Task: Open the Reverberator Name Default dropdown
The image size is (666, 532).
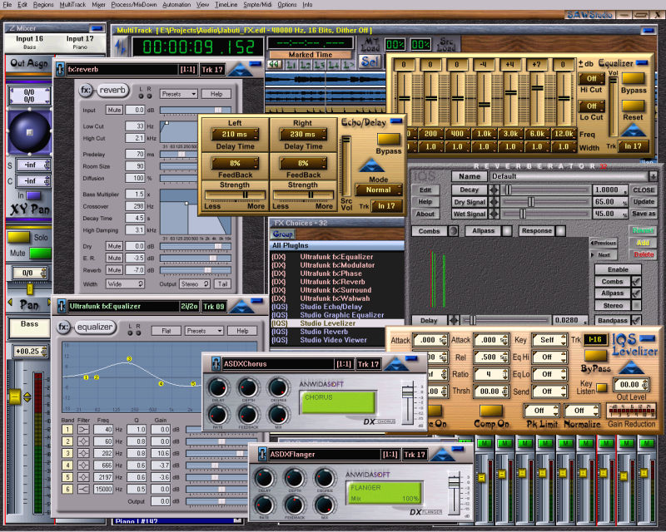Action: click(573, 176)
